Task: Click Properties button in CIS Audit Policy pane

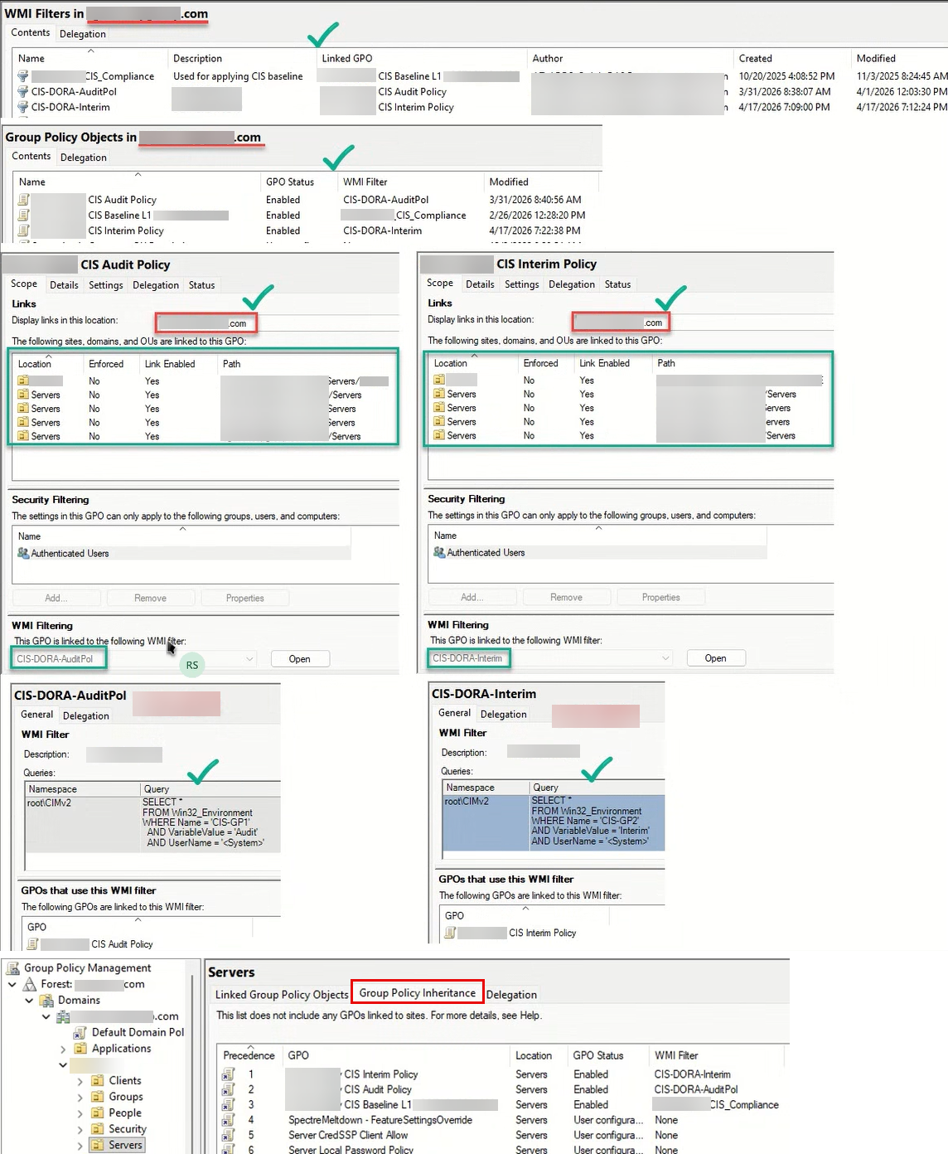Action: pos(245,598)
